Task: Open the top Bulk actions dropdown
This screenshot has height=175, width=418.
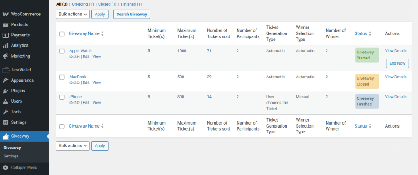Action: pyautogui.click(x=73, y=15)
